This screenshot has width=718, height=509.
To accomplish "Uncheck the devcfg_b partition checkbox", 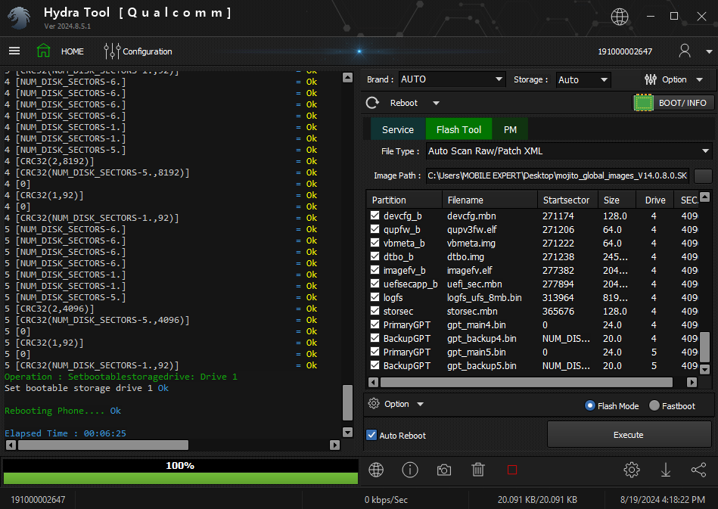I will tap(375, 215).
